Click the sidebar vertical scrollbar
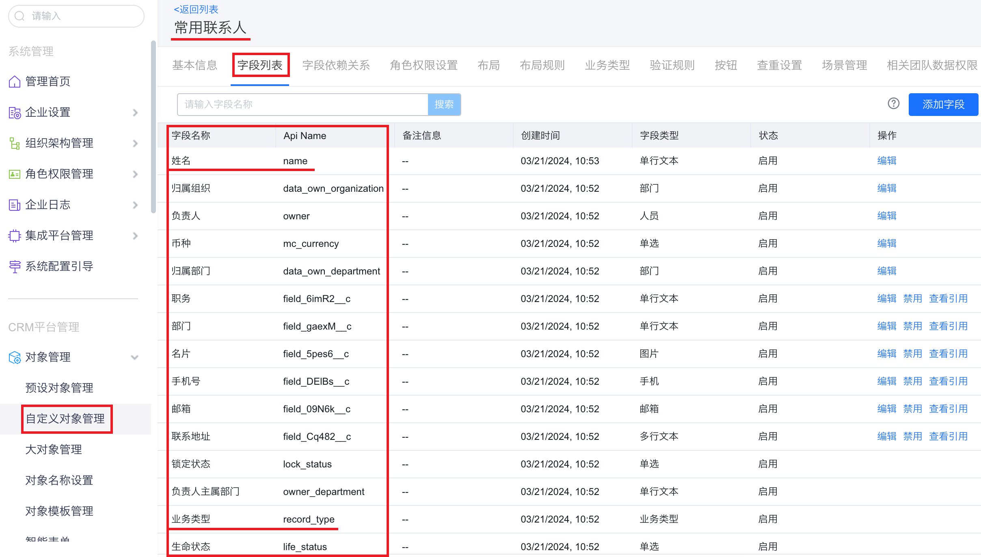This screenshot has width=981, height=557. click(153, 126)
